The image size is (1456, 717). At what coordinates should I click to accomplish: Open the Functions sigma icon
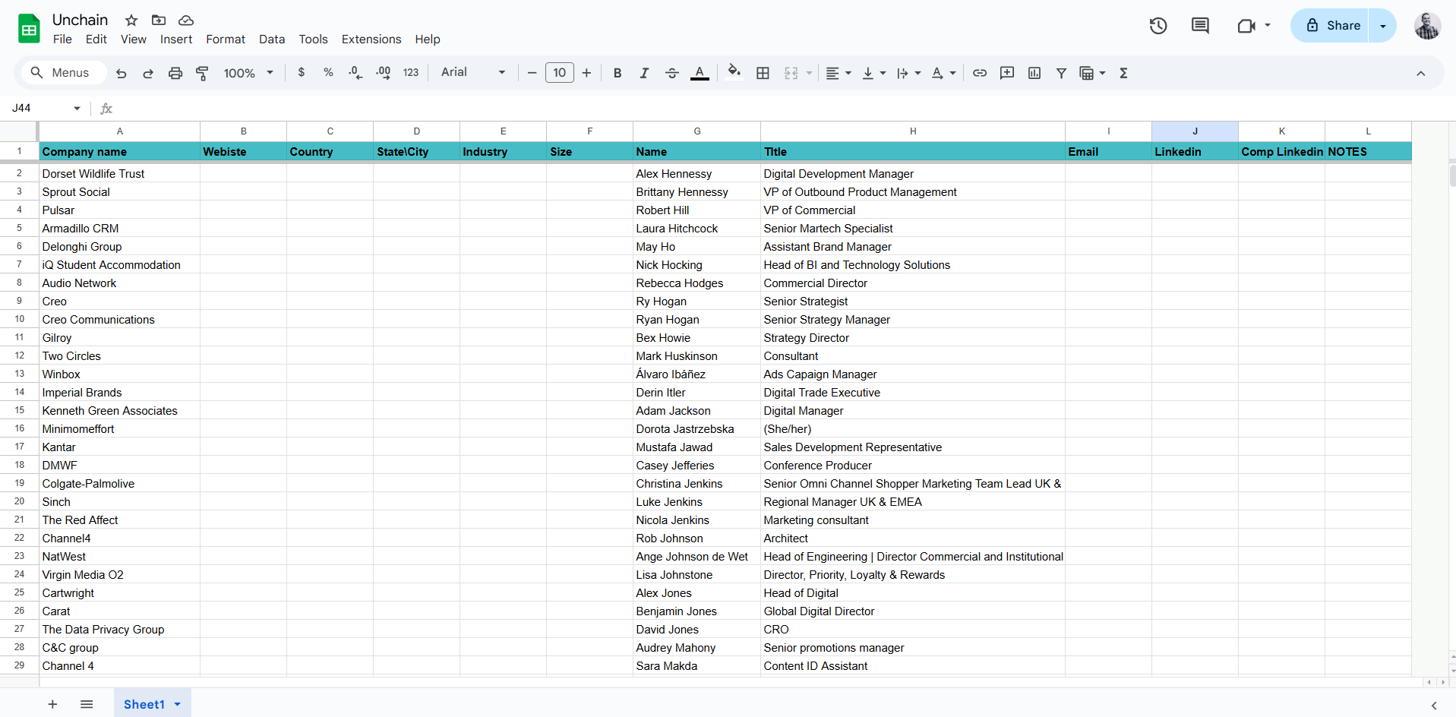coord(1123,73)
